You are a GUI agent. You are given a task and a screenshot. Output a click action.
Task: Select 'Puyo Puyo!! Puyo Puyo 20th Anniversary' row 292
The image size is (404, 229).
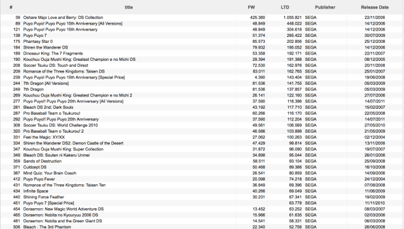pos(61,119)
